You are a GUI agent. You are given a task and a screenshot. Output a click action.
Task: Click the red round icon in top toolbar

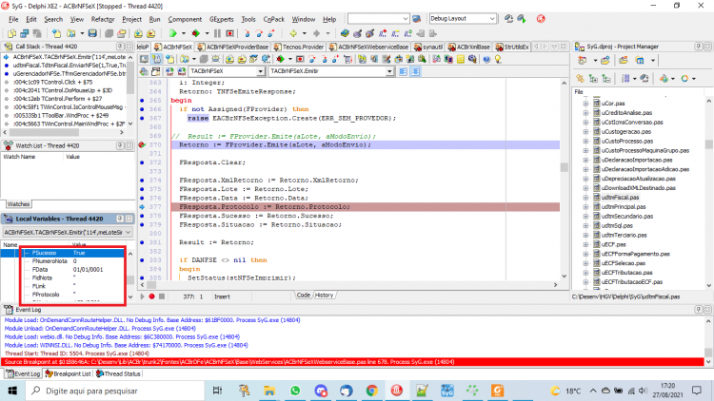(x=541, y=19)
